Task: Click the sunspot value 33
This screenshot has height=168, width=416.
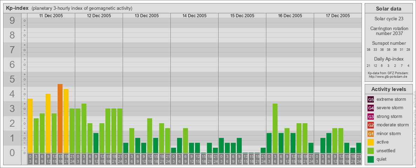Action: click(375, 50)
